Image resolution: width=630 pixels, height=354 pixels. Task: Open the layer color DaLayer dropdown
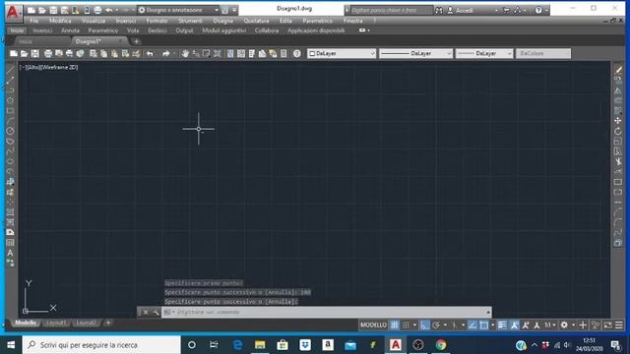342,53
